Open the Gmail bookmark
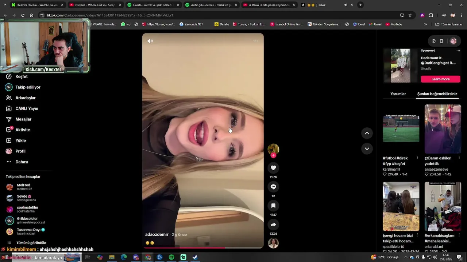Image resolution: width=467 pixels, height=262 pixels. (x=375, y=24)
